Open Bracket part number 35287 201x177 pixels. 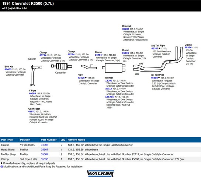coord(126,29)
